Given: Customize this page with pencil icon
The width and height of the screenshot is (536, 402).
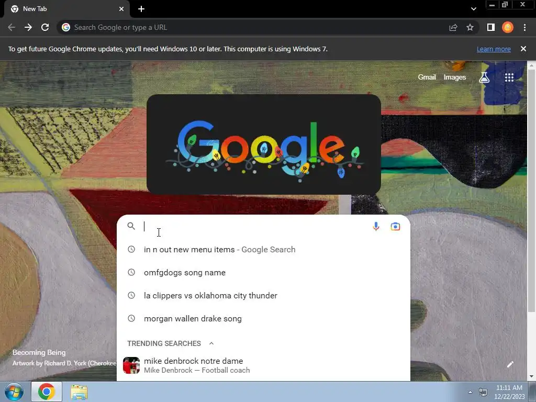Looking at the screenshot, I should coord(510,364).
